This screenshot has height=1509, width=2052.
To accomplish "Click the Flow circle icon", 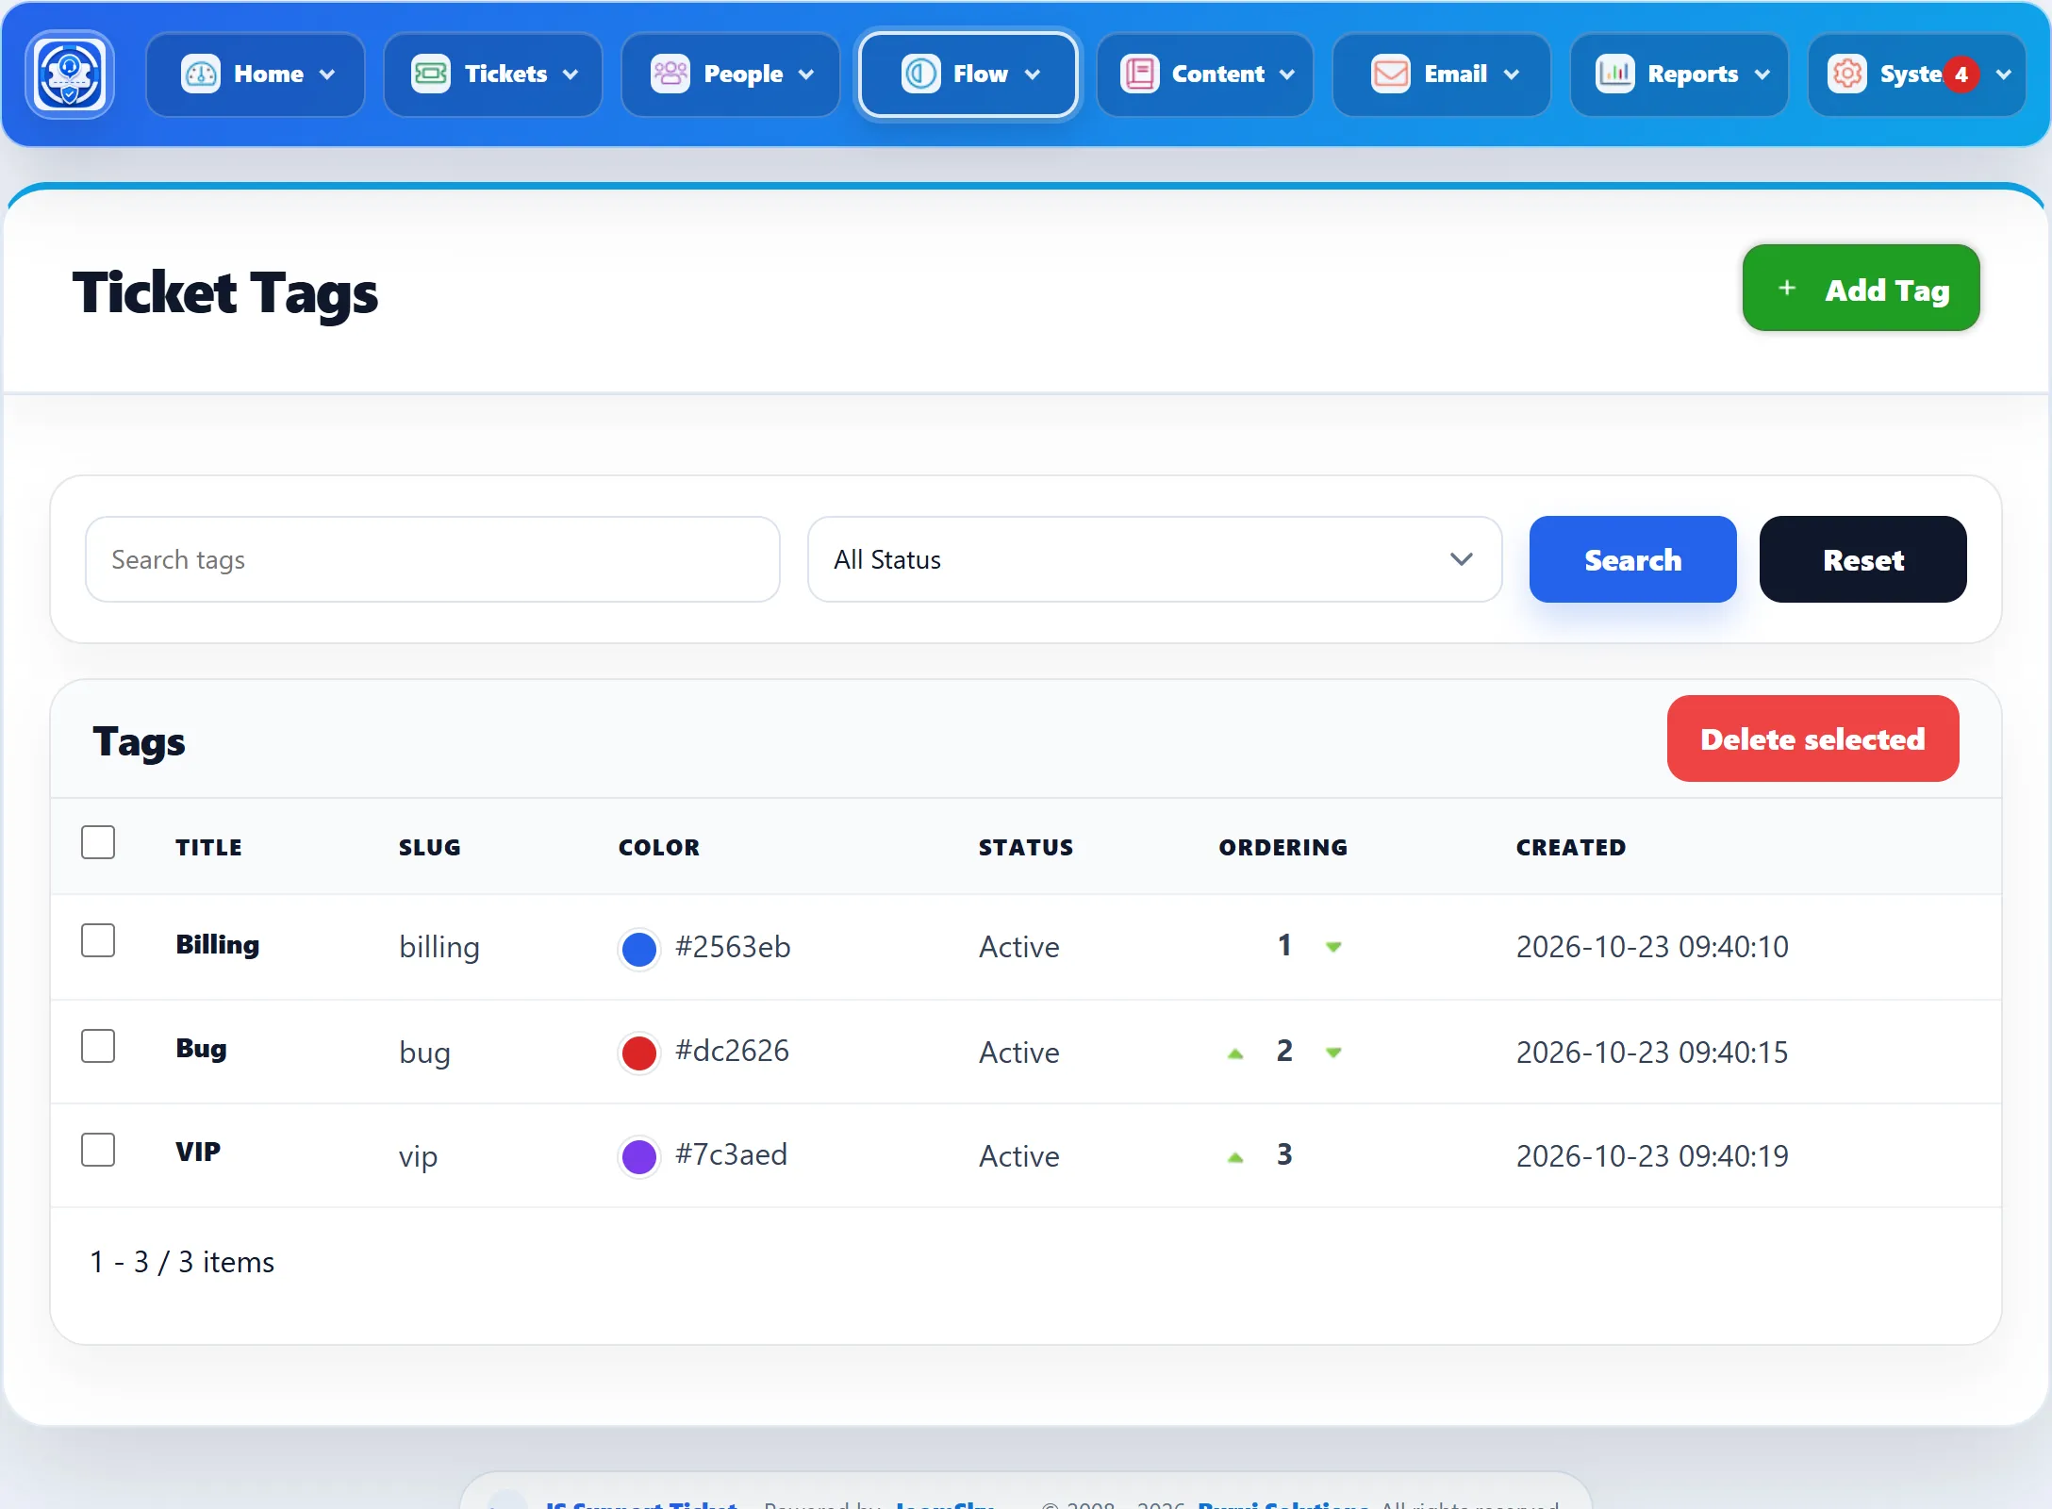I will (x=920, y=74).
